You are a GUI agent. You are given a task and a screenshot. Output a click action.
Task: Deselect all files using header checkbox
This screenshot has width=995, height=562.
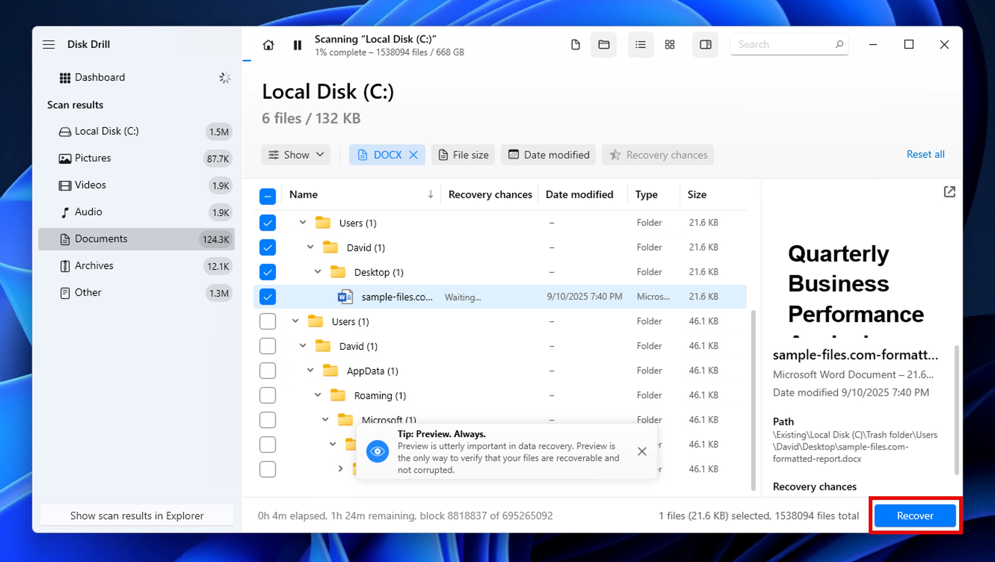click(267, 196)
